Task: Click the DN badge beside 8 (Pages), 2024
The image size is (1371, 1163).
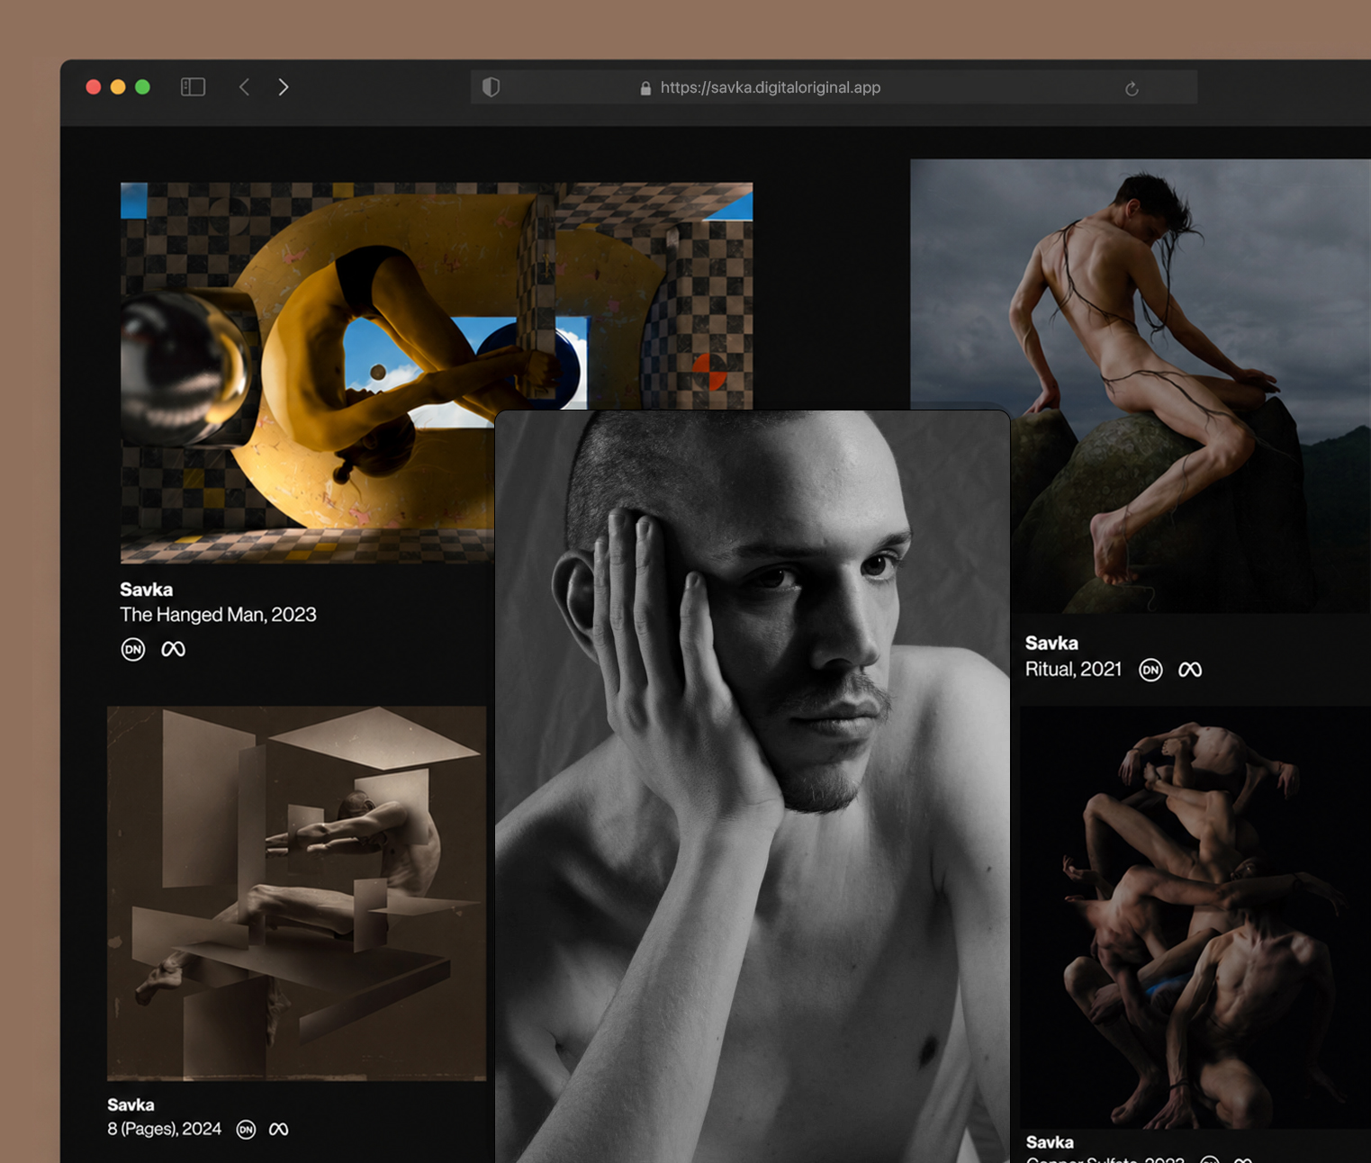Action: 246,1130
